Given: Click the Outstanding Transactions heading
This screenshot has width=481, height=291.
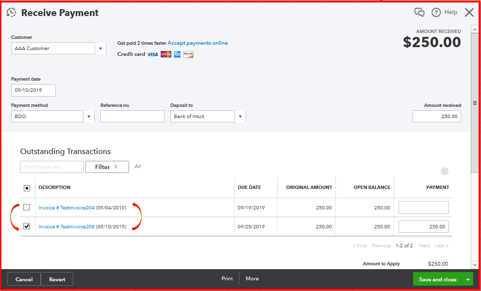Looking at the screenshot, I should coord(66,152).
